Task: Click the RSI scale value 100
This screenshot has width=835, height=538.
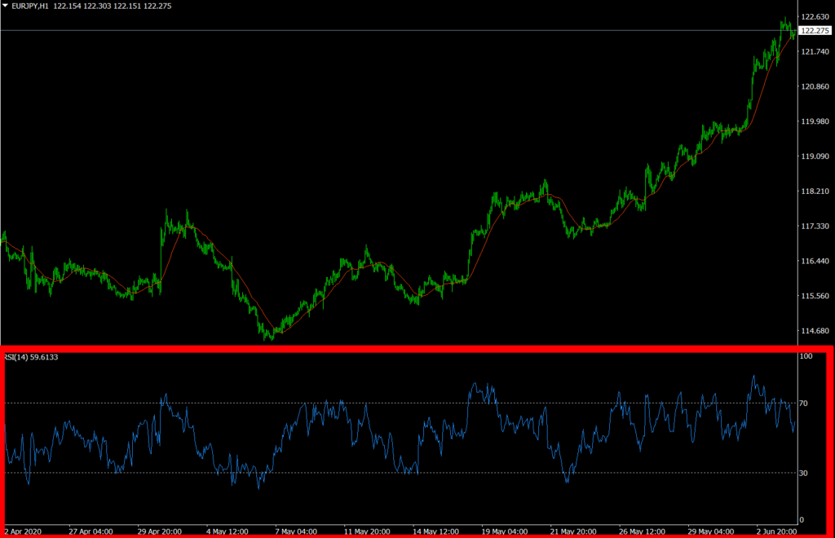Action: (806, 357)
